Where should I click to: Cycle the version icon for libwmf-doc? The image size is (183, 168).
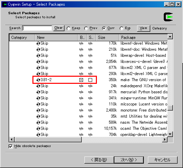click(x=38, y=50)
